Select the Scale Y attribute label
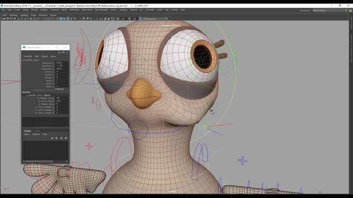353x198 pixels. (50, 84)
